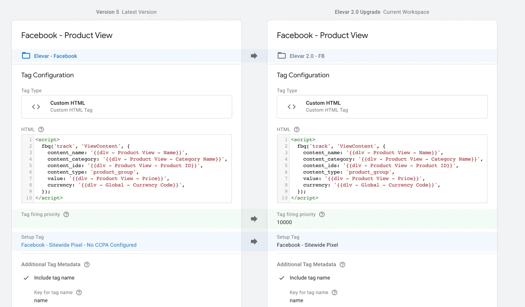Open Tag firing priority help in left panel
525x307 pixels.
66,215
